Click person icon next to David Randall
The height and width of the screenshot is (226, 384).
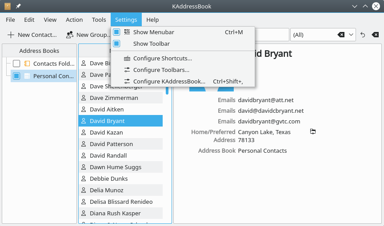[84, 155]
